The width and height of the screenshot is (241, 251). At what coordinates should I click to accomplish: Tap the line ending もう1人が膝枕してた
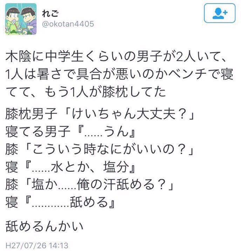[x=85, y=92]
